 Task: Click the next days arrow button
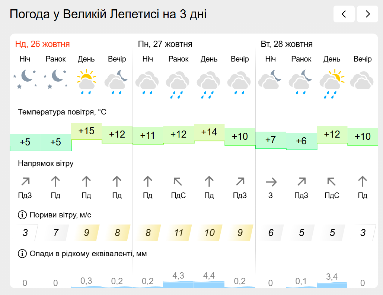(367, 14)
